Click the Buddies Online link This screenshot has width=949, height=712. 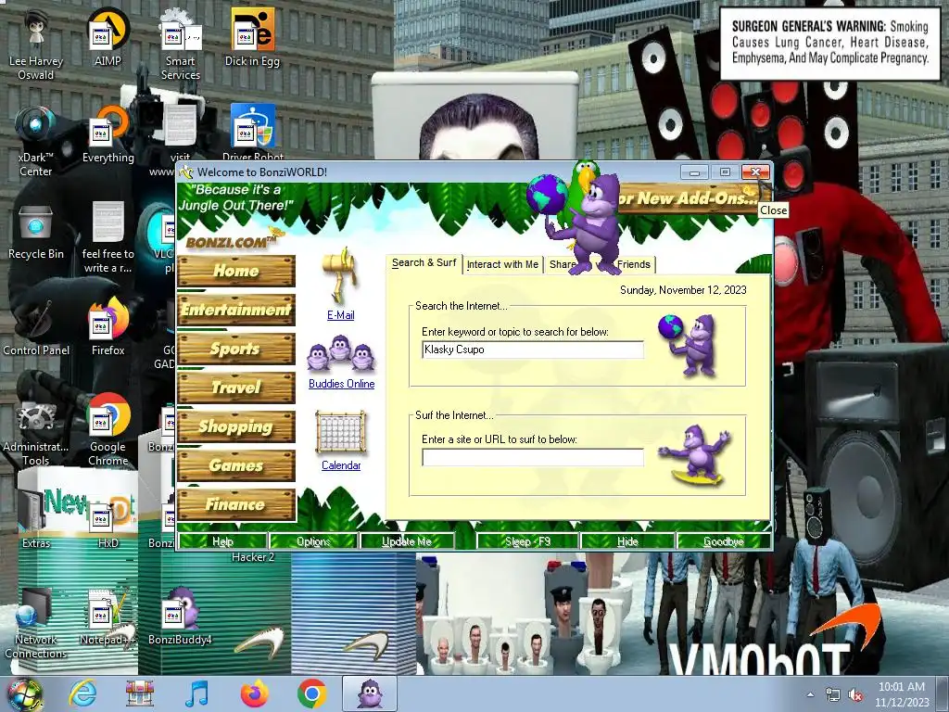341,384
